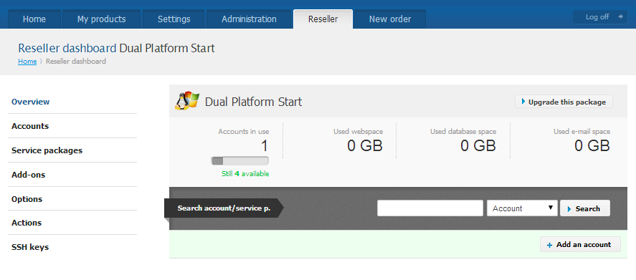Image resolution: width=636 pixels, height=280 pixels.
Task: Click the Log off arrow icon
Action: (x=620, y=17)
